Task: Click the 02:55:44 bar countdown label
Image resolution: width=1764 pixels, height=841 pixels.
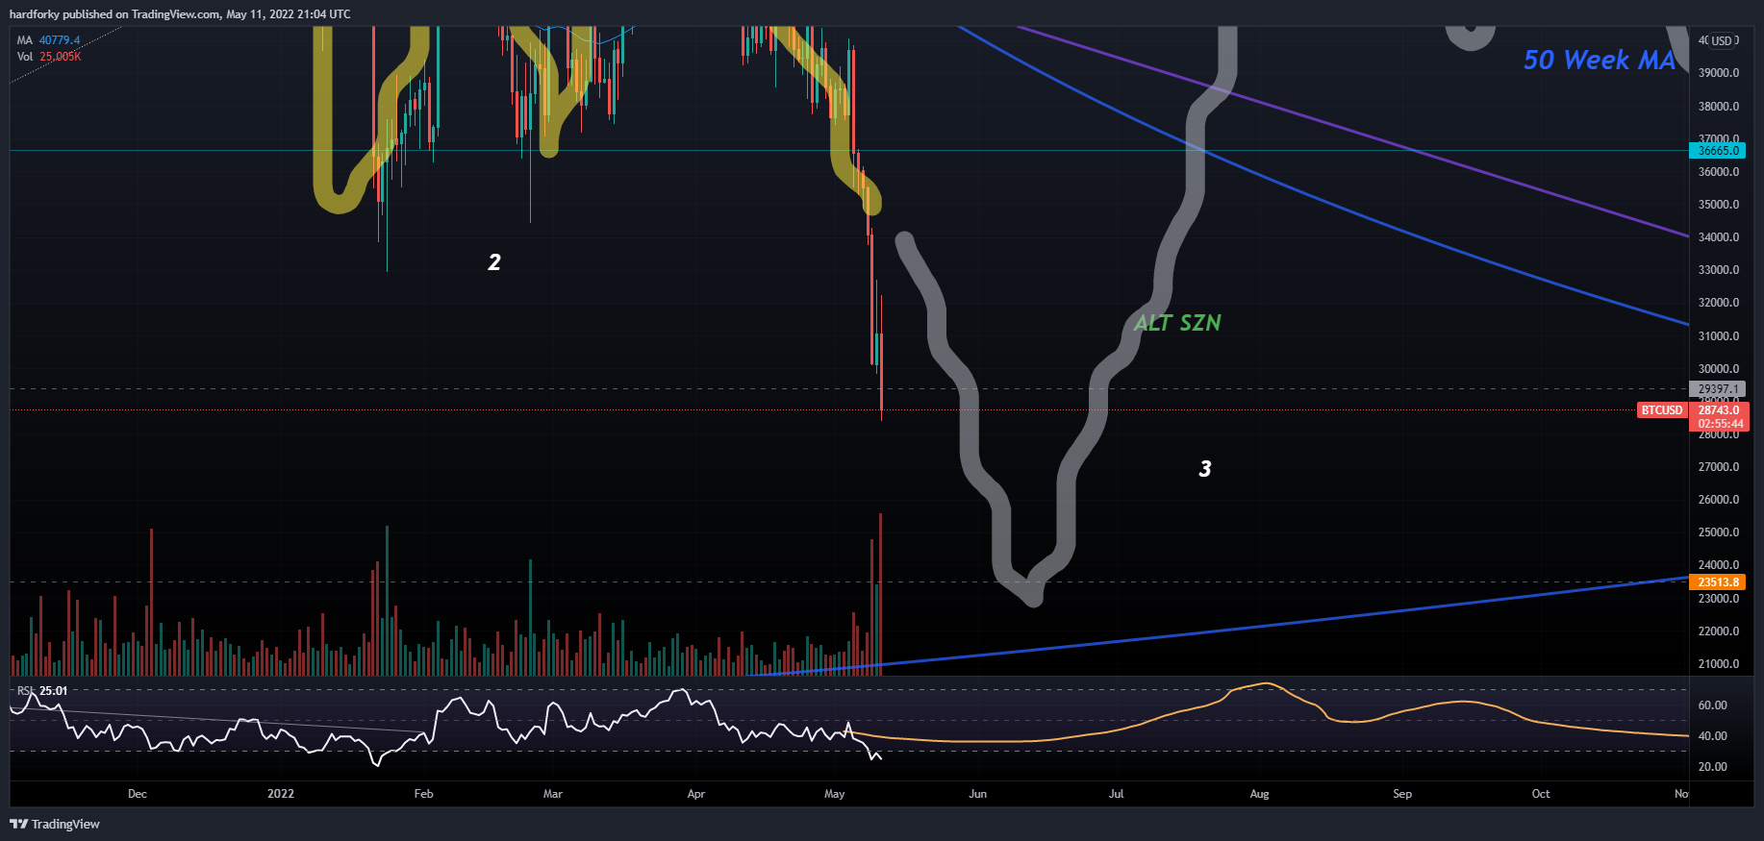Action: tap(1719, 424)
